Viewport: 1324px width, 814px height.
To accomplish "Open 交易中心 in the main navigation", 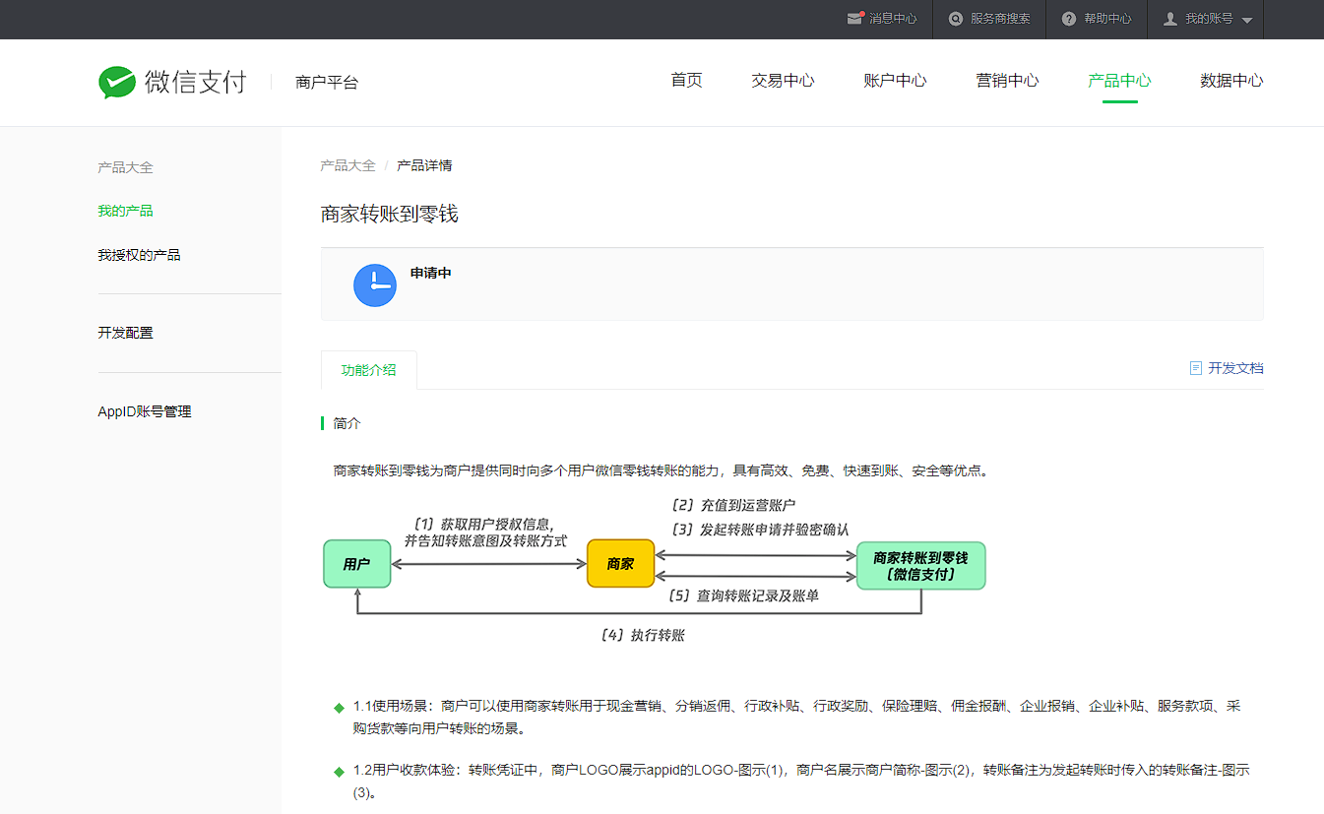I will pos(783,81).
